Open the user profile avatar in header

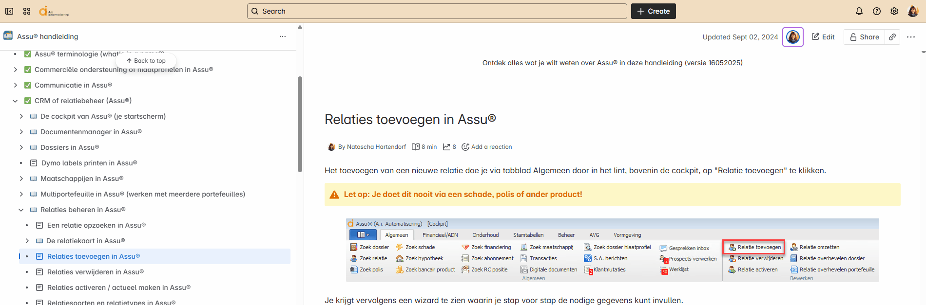(913, 11)
